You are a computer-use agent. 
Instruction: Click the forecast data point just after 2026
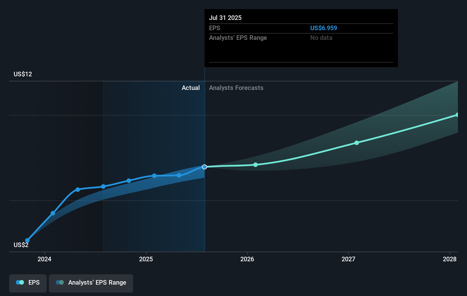point(255,165)
